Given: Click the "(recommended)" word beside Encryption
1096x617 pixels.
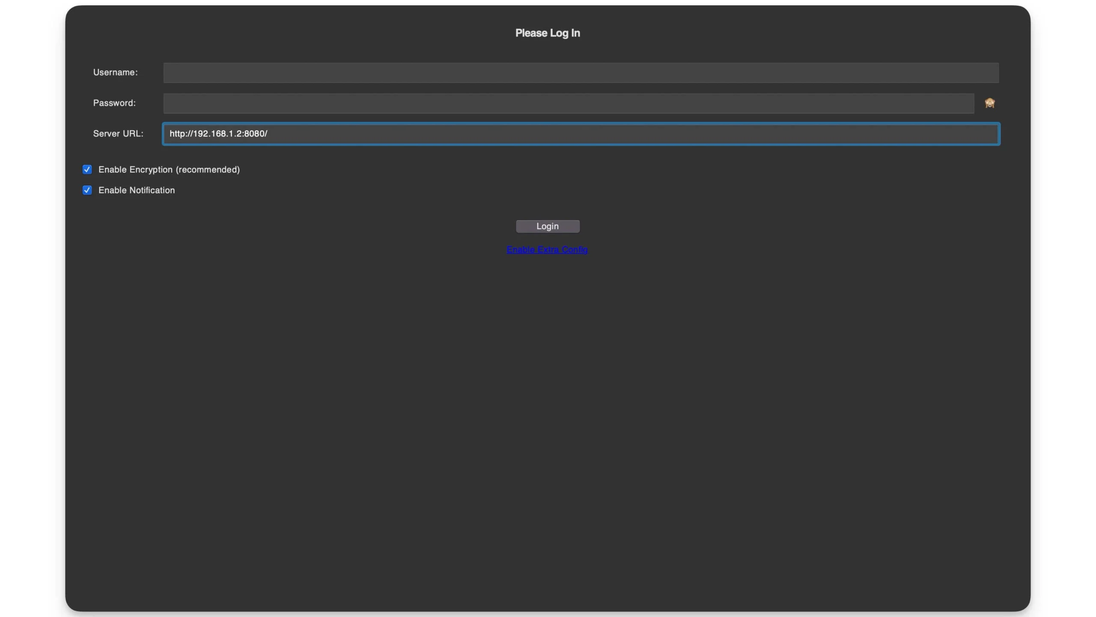Looking at the screenshot, I should (208, 170).
